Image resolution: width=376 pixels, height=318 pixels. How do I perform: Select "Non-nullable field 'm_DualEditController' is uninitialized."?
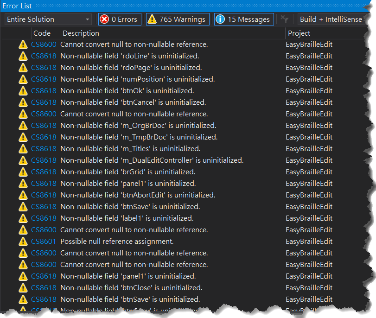[152, 160]
